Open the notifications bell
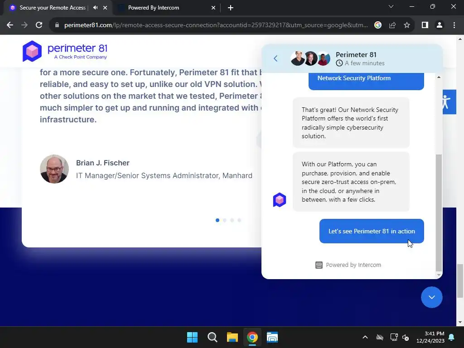 [x=452, y=337]
